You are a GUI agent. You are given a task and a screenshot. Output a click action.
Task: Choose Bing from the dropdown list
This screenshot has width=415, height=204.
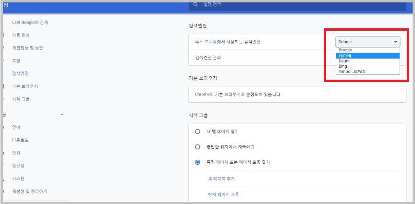pos(367,66)
